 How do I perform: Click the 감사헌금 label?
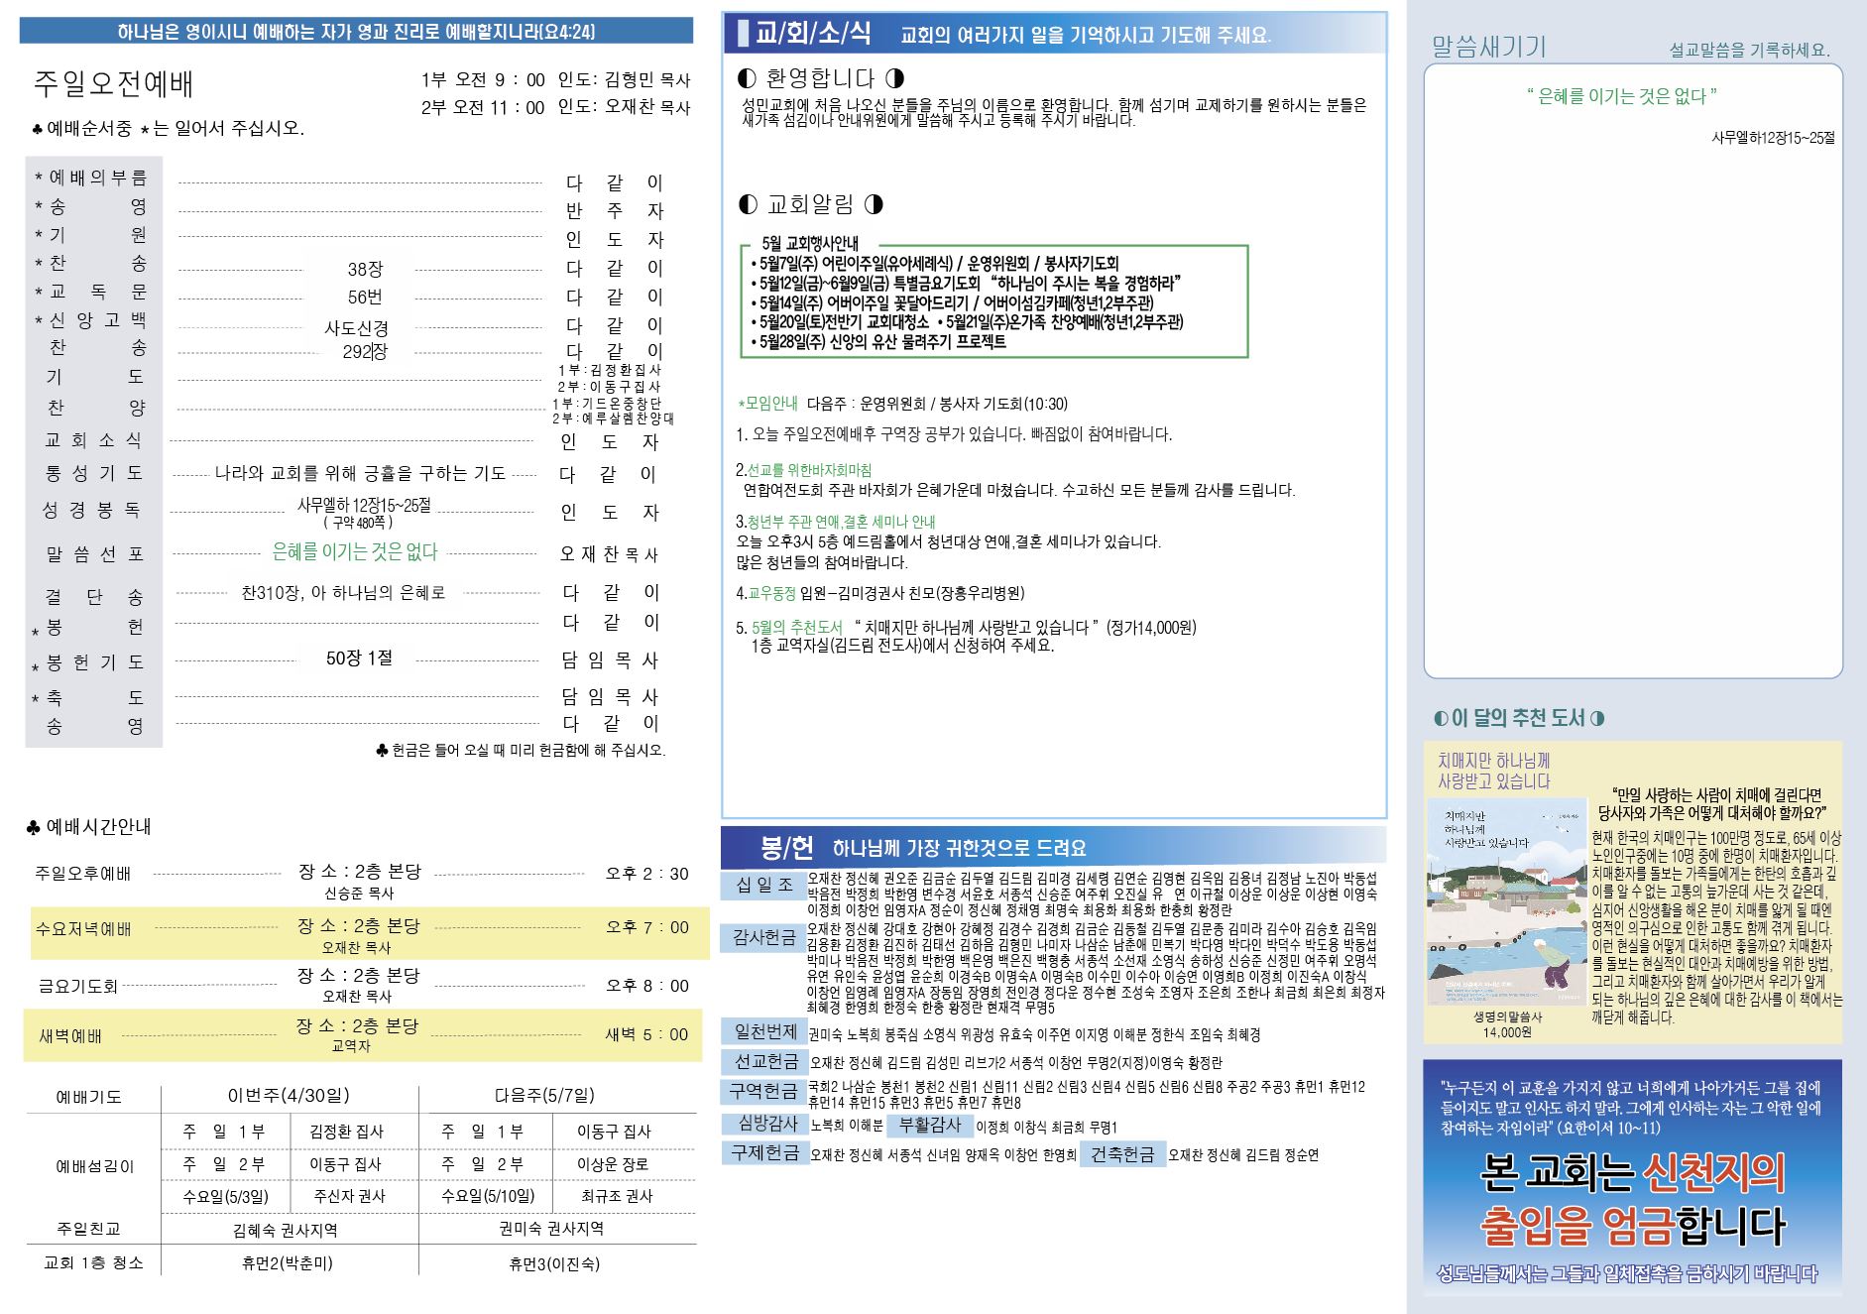[763, 936]
